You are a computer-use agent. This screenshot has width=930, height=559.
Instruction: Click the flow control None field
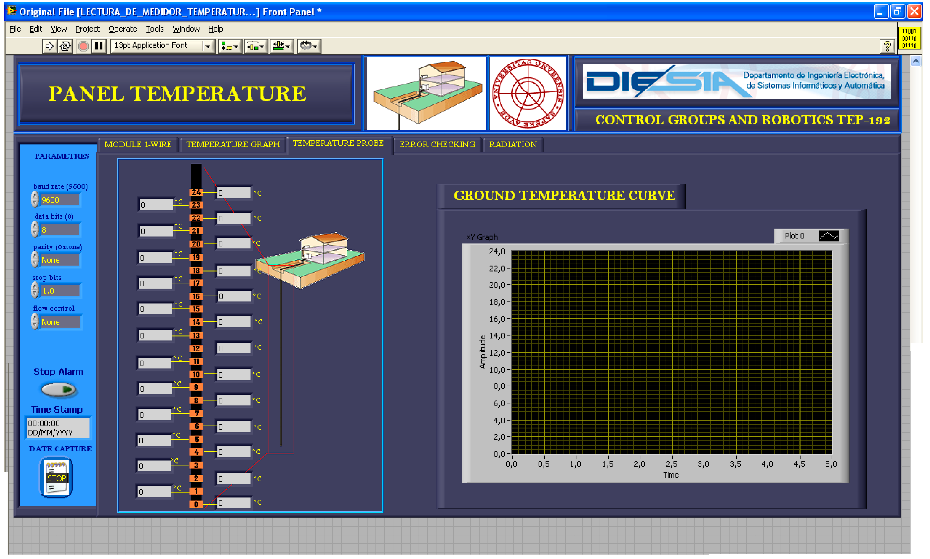coord(60,322)
